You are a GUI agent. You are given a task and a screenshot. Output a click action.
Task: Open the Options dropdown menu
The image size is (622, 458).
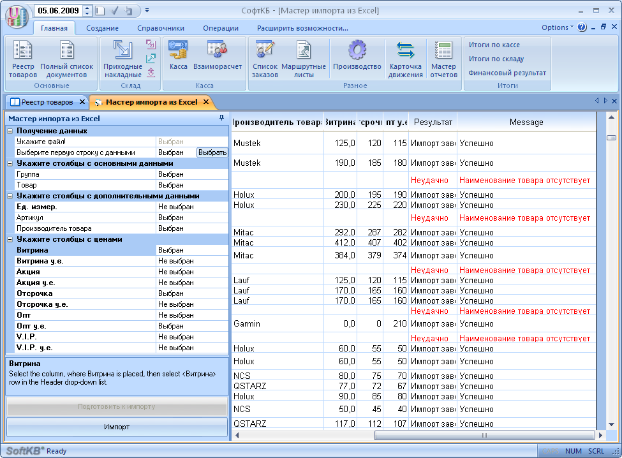557,27
